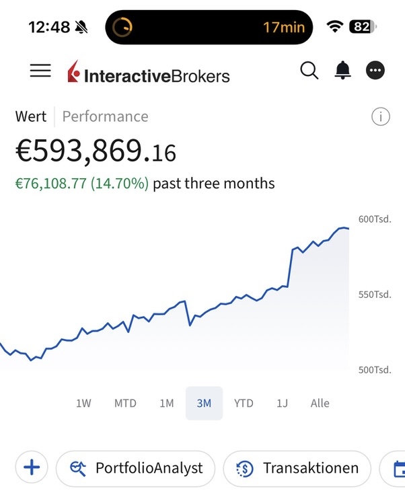Show the 1J one-year chart

point(282,403)
